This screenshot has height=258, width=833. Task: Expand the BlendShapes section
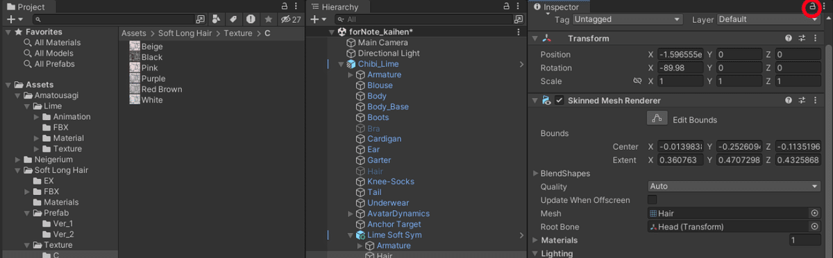point(535,173)
